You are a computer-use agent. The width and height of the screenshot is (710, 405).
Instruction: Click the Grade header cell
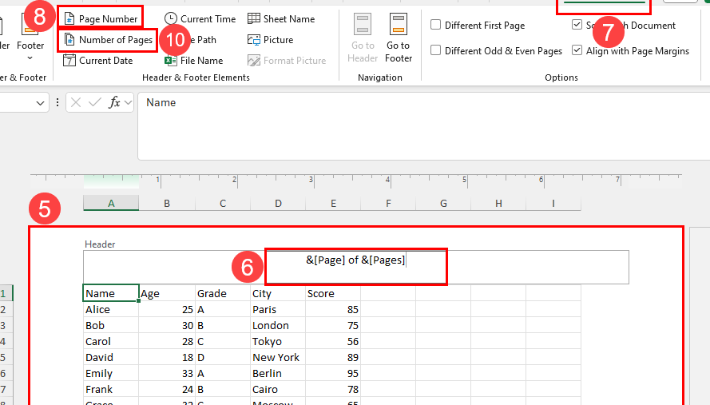click(223, 293)
